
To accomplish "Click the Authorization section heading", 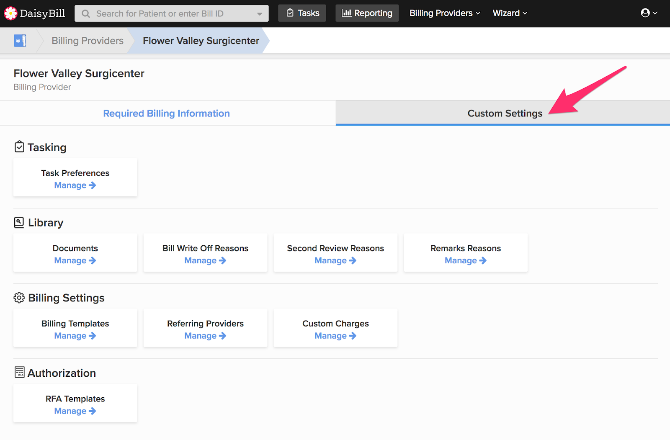I will (62, 373).
